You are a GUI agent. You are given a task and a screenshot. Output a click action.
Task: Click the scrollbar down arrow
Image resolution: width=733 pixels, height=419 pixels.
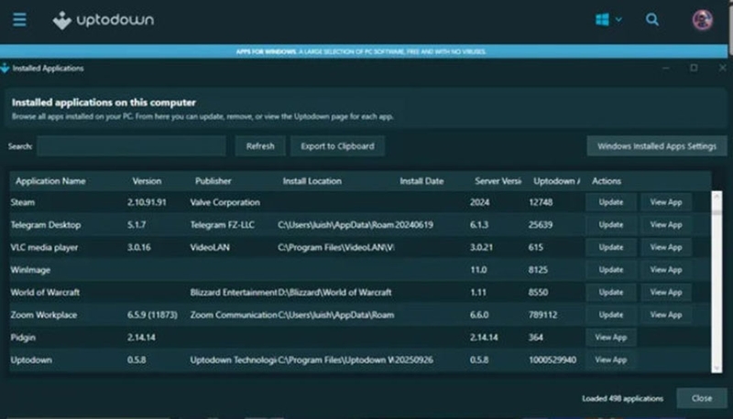click(x=717, y=368)
